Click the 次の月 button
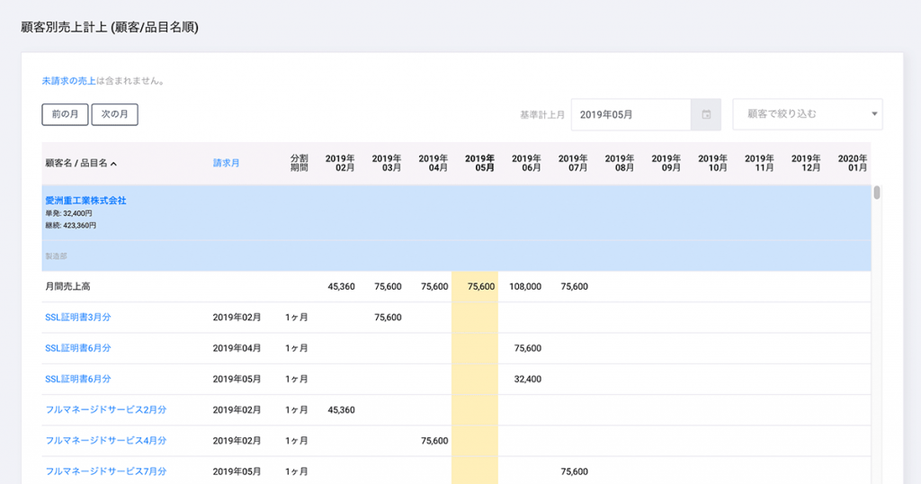This screenshot has height=484, width=921. pyautogui.click(x=114, y=114)
